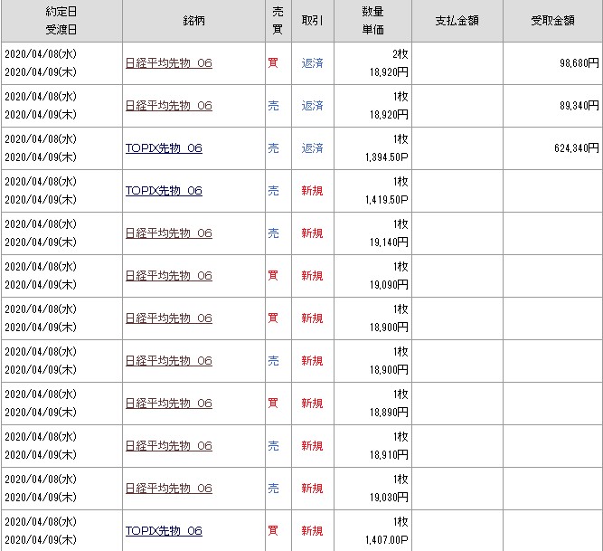The height and width of the screenshot is (551, 603).
Task: Click the 数量 単価 column header
Action: 372,21
